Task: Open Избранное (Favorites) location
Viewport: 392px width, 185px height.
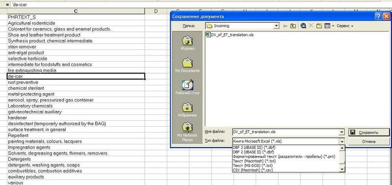Action: click(187, 110)
